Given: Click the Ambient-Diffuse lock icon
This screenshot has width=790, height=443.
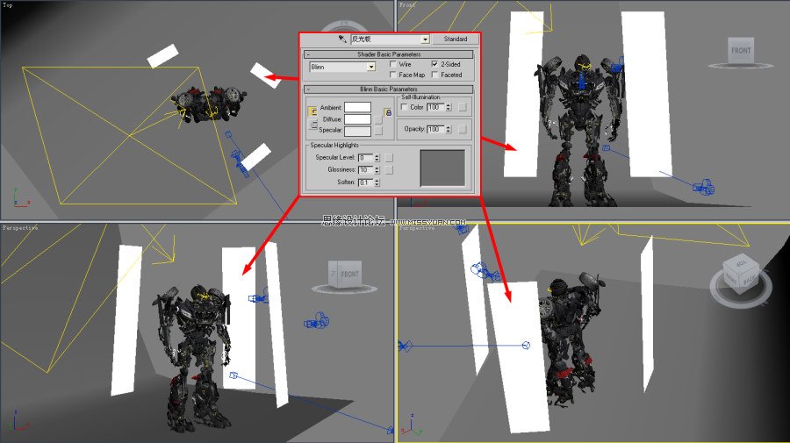Looking at the screenshot, I should (x=388, y=113).
